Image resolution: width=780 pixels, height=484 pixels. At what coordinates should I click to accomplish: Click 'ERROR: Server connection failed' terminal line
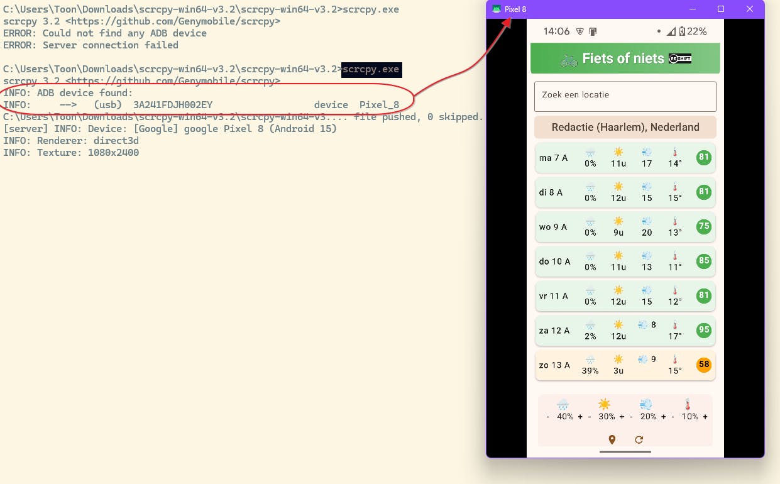point(91,45)
